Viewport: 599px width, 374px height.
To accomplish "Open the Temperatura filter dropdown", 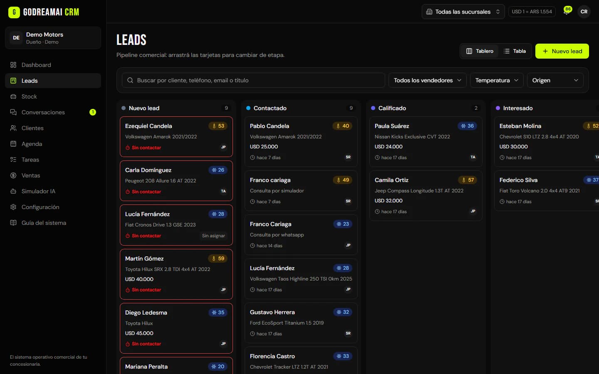I will tap(497, 80).
